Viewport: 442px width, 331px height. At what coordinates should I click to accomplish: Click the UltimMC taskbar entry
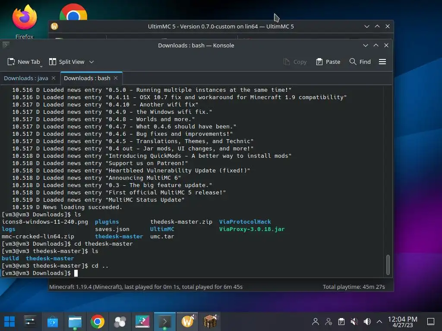pyautogui.click(x=187, y=322)
